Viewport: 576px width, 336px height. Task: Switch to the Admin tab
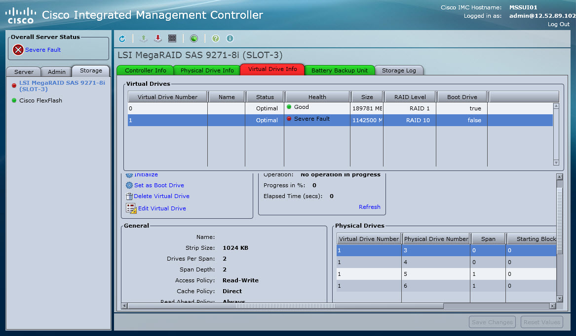click(57, 71)
